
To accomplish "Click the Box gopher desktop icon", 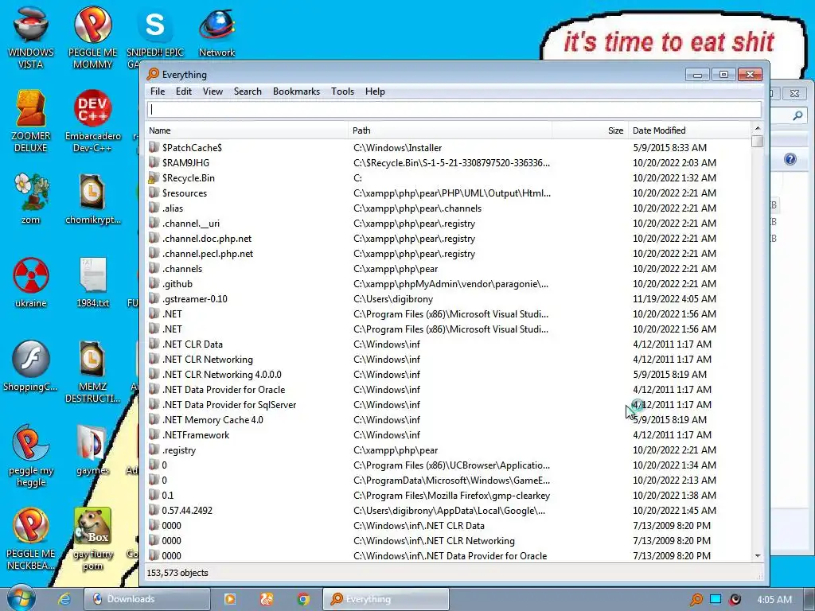I will [92, 539].
